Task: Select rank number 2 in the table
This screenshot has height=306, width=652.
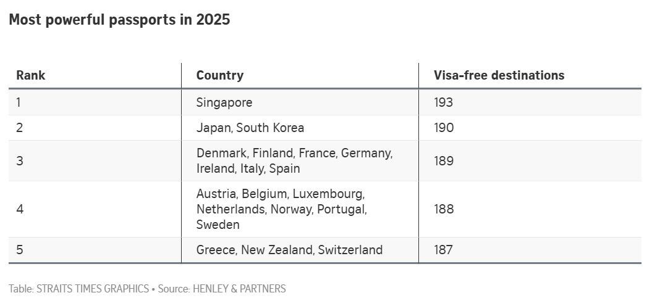Action: pos(19,128)
